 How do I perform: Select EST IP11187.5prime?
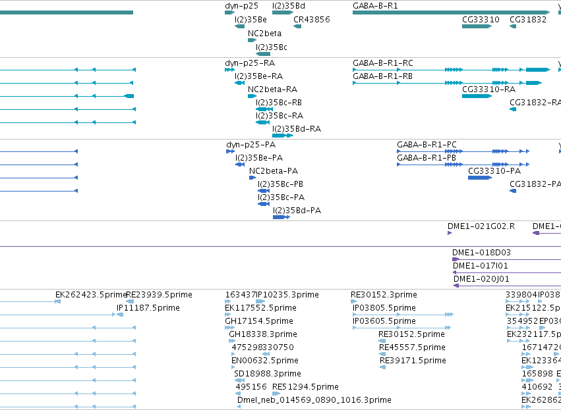(x=148, y=308)
